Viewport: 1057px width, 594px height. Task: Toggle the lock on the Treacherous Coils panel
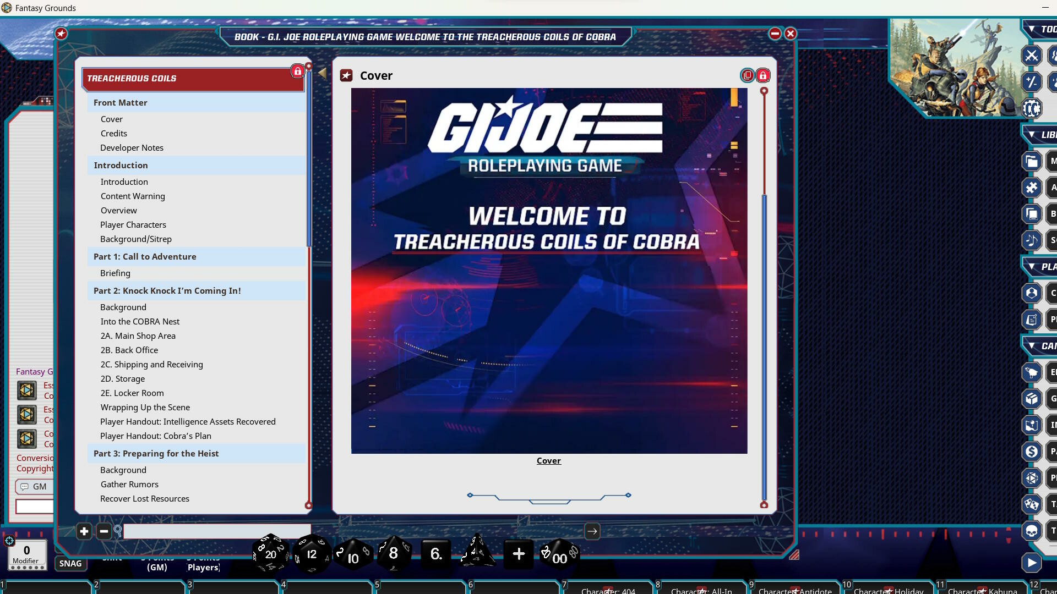[x=297, y=71]
